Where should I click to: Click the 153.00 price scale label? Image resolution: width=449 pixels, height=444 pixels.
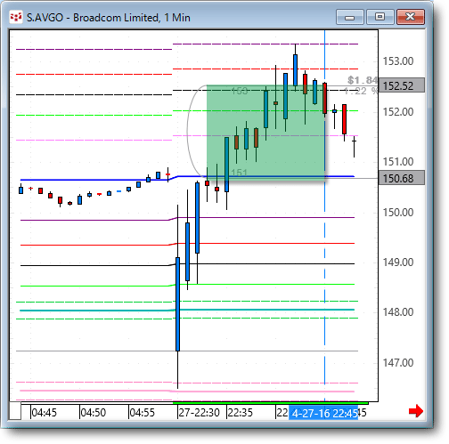pyautogui.click(x=398, y=61)
